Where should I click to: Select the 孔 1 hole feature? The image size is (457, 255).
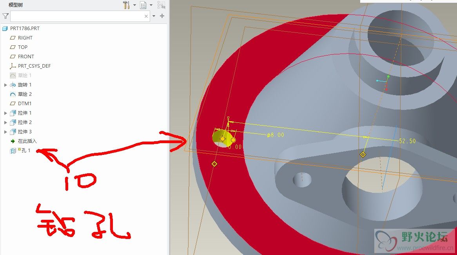click(25, 150)
